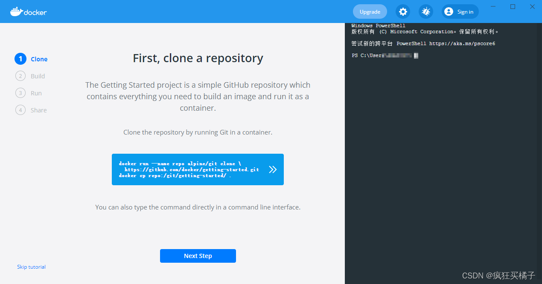542x284 pixels.
Task: Select the Share step label
Action: pos(39,110)
